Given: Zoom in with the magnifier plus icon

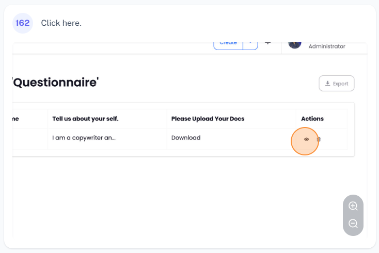Looking at the screenshot, I should pos(353,206).
